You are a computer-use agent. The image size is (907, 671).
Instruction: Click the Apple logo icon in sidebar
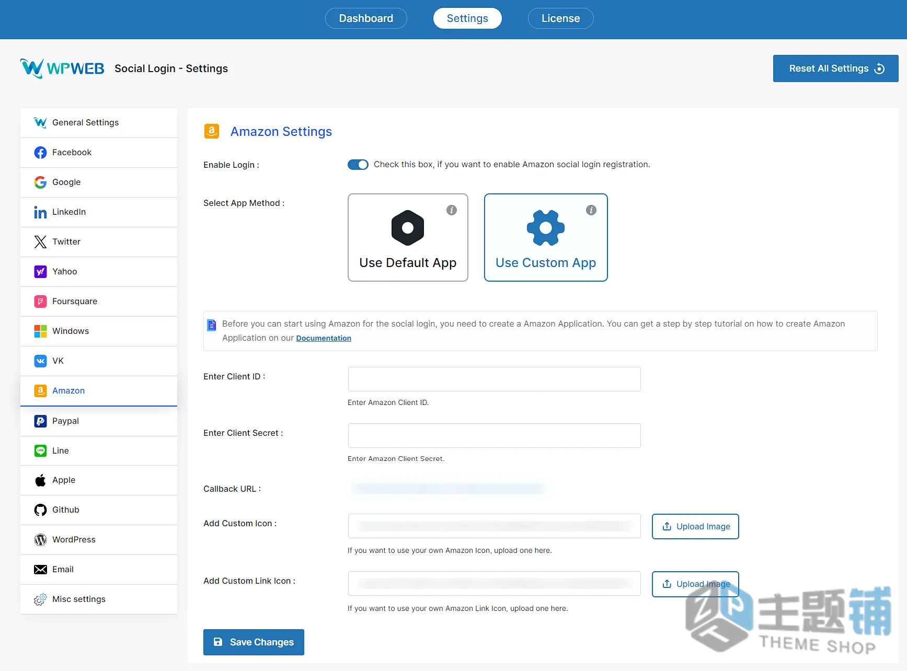click(40, 480)
